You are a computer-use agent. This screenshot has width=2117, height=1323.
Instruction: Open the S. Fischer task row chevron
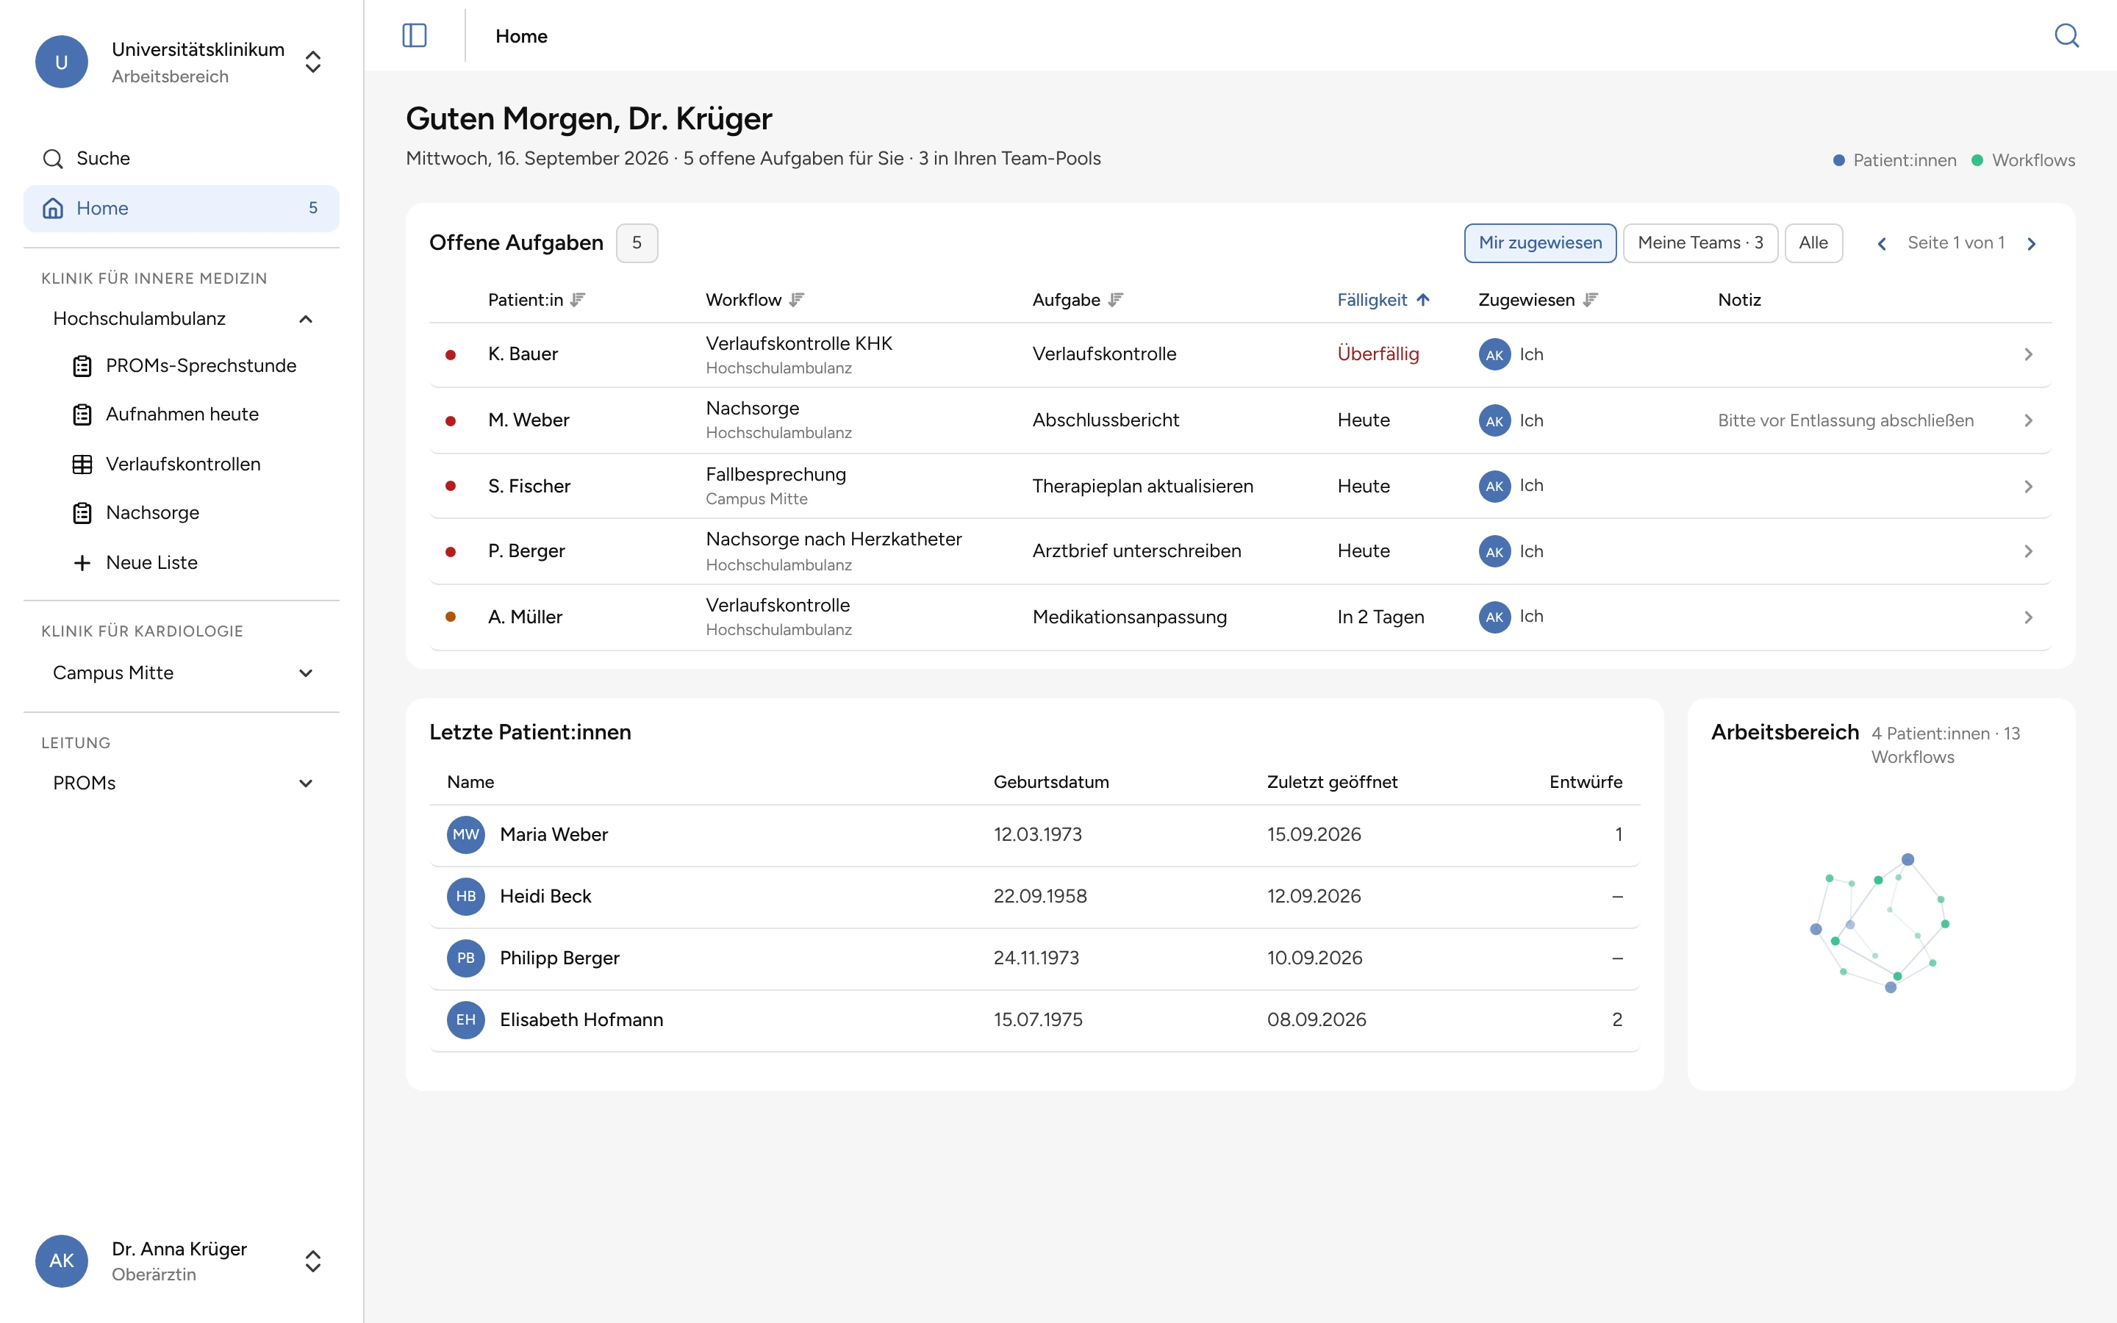click(2028, 487)
